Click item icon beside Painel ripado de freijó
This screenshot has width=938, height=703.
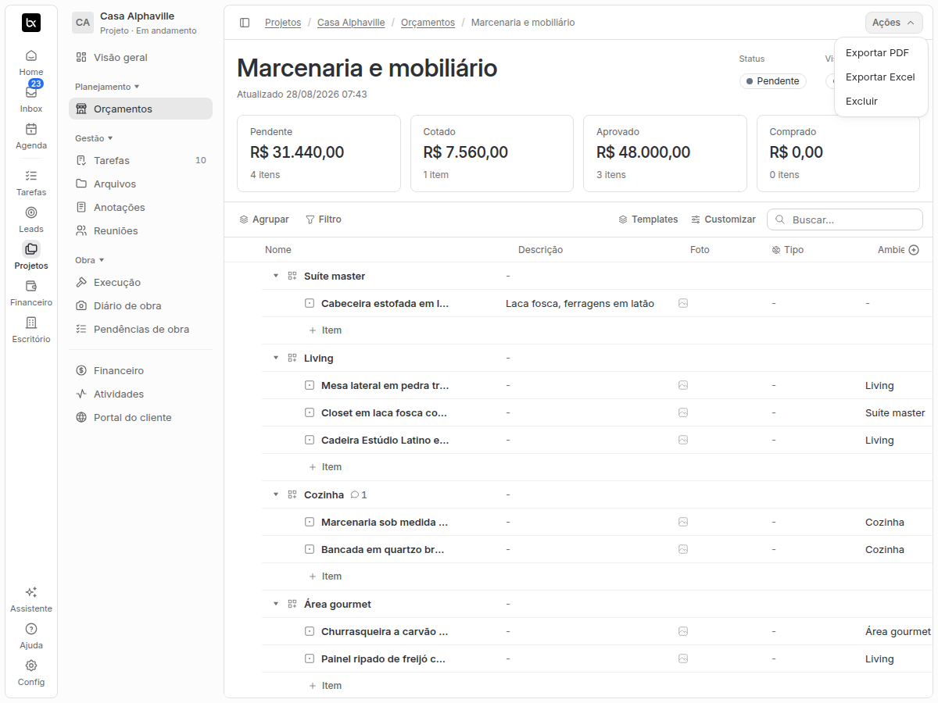[310, 658]
